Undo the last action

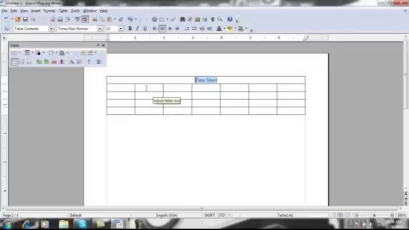(130, 19)
